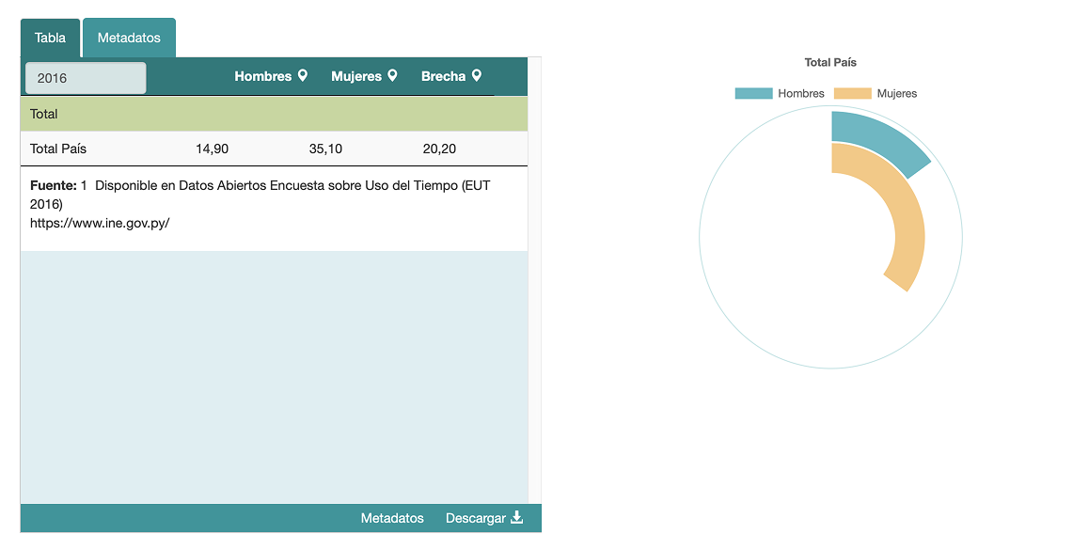The image size is (1073, 549).
Task: Switch to the Tabla tab
Action: tap(51, 39)
